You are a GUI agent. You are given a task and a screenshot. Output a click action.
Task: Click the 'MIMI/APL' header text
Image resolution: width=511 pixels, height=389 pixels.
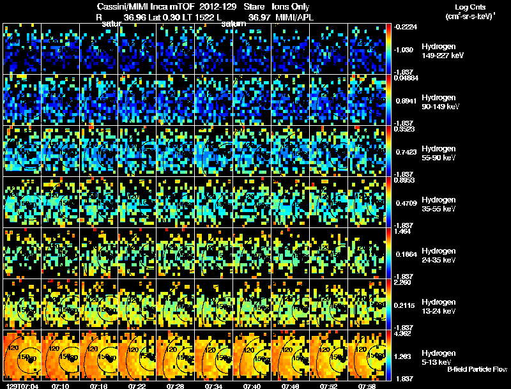(x=294, y=17)
